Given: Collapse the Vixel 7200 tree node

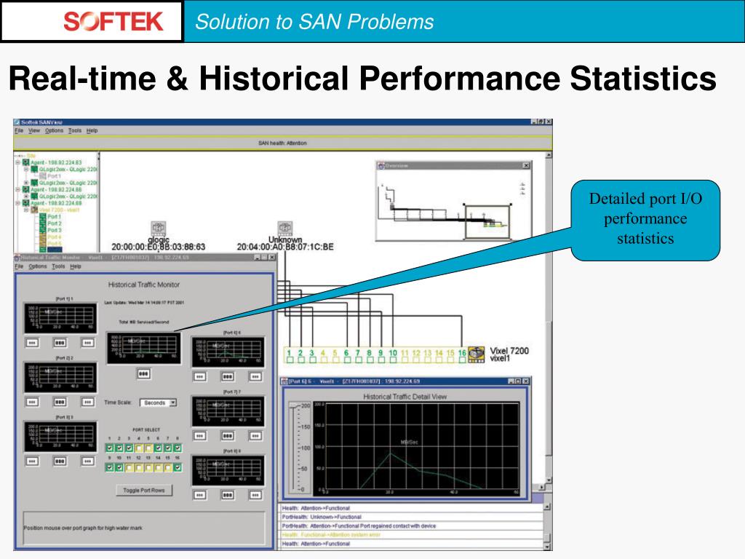Looking at the screenshot, I should (x=27, y=210).
